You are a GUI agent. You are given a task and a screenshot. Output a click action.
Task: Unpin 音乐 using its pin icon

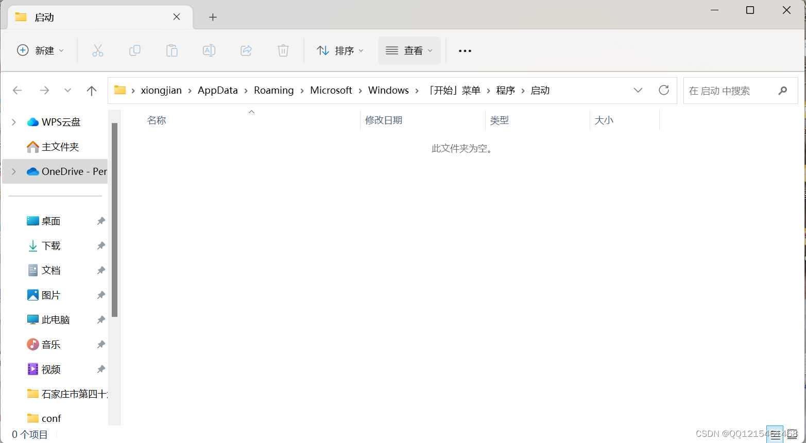(x=101, y=344)
